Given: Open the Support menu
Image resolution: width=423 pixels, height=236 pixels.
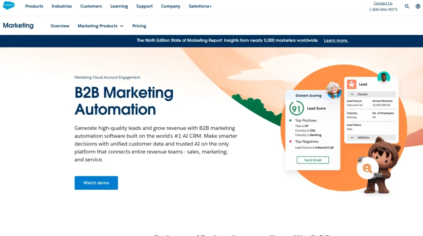Looking at the screenshot, I should click(x=144, y=6).
